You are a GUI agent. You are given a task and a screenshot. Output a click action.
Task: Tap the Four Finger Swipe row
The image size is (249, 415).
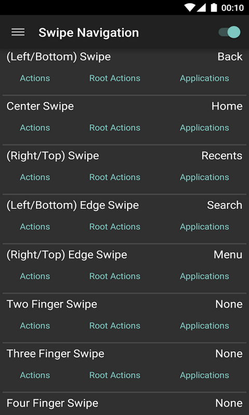pos(125,404)
